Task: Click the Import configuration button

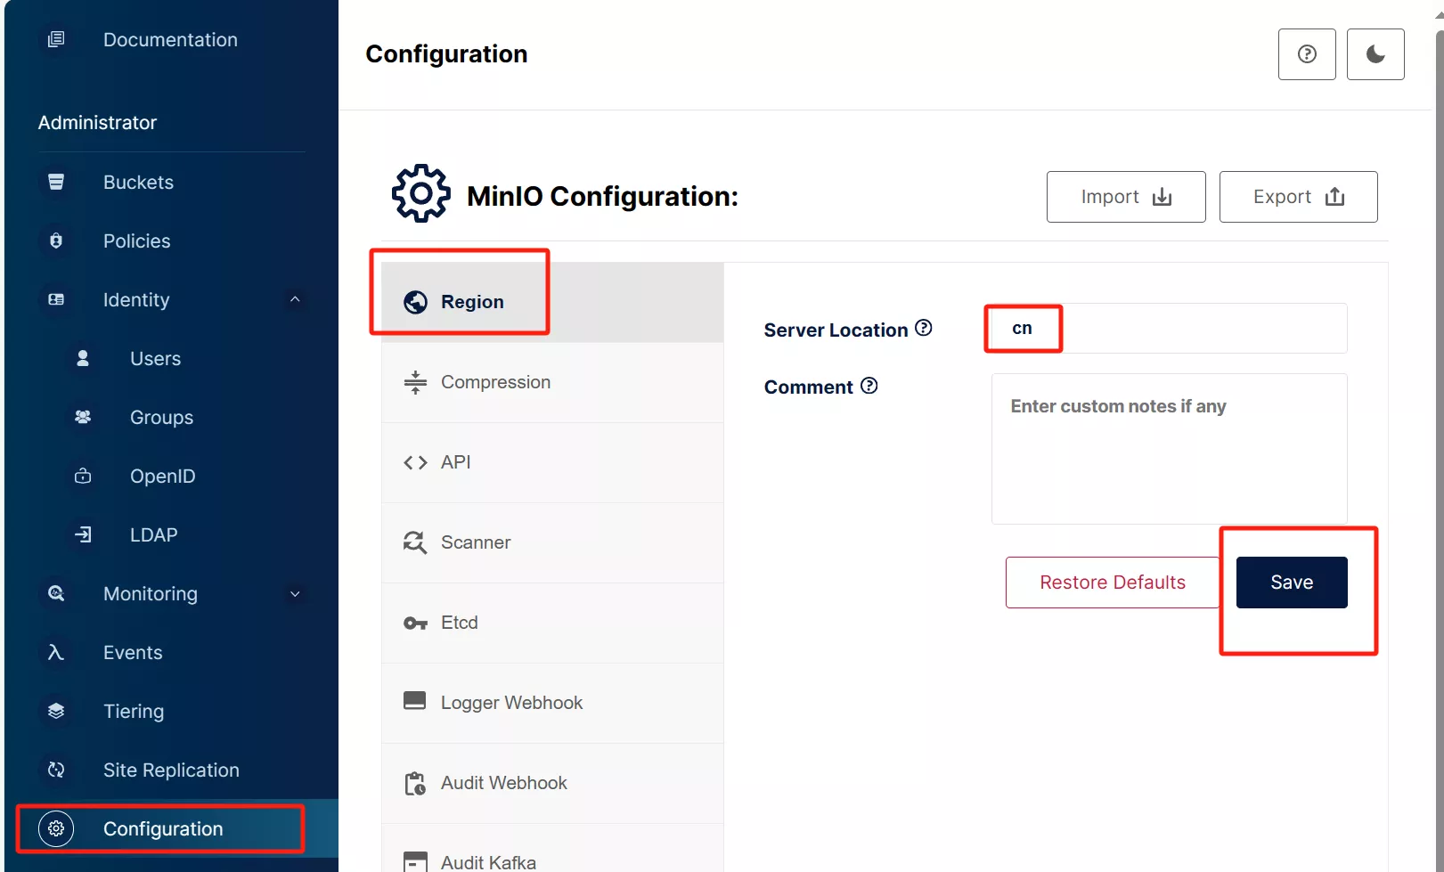Action: 1126,197
